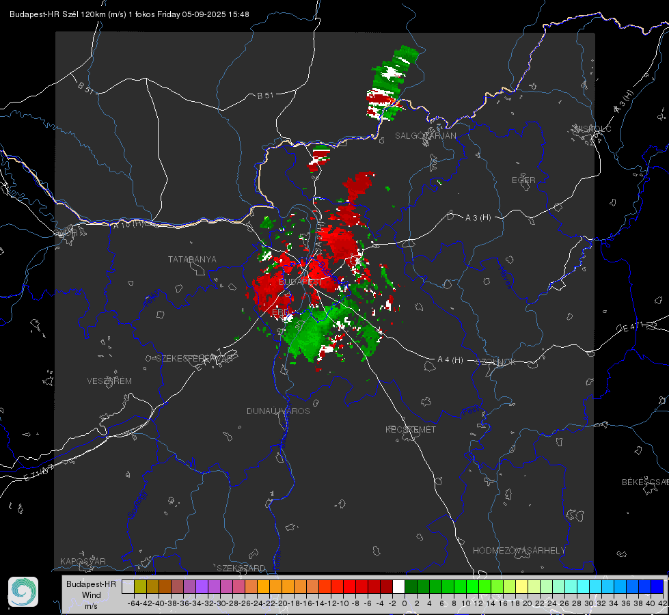The height and width of the screenshot is (615, 669).
Task: Click the HÓDMEZŐVÁSÁRHELY city label
Action: tap(519, 551)
